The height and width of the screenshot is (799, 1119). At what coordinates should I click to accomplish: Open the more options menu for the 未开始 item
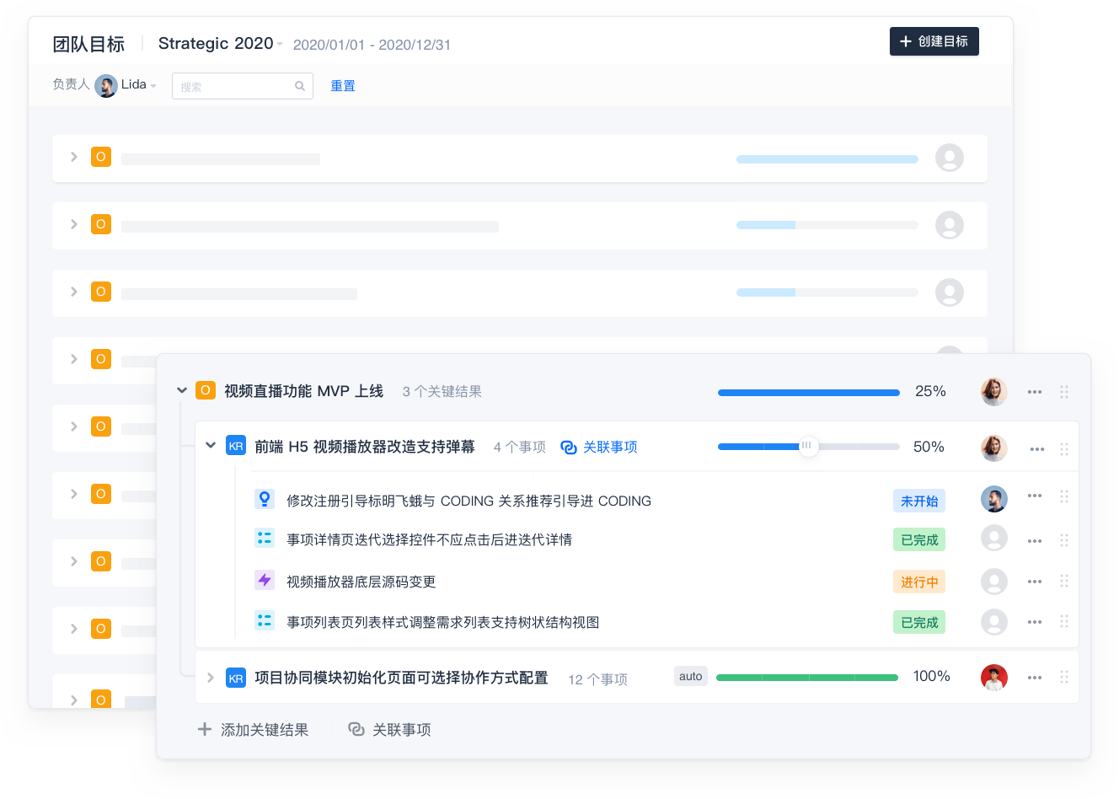[x=1035, y=496]
